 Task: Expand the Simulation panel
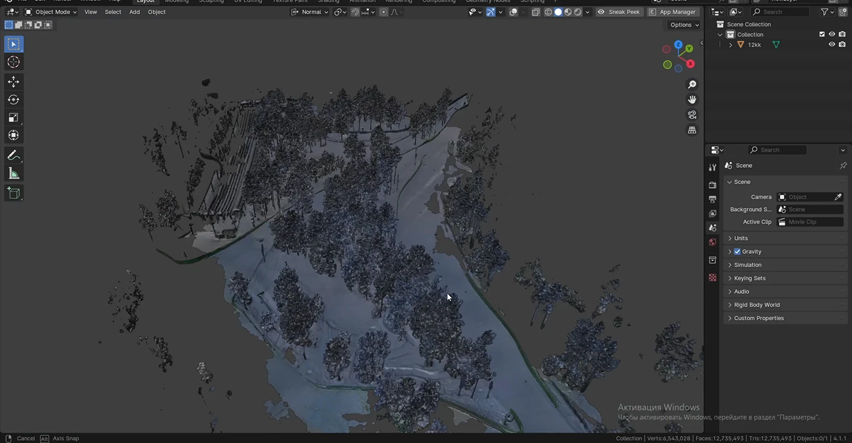(x=786, y=265)
